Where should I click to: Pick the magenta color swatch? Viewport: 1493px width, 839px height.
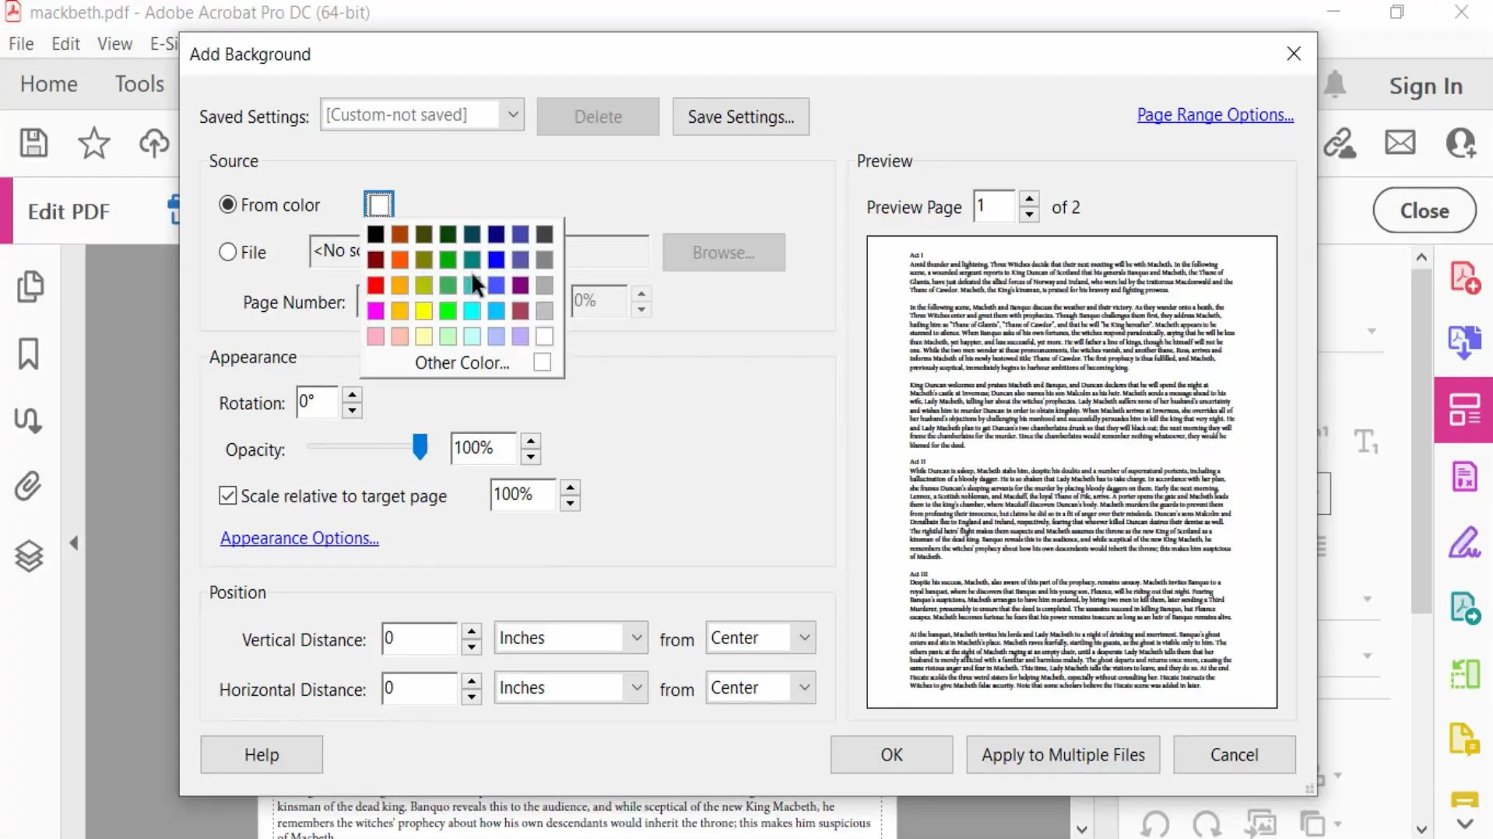click(x=375, y=311)
